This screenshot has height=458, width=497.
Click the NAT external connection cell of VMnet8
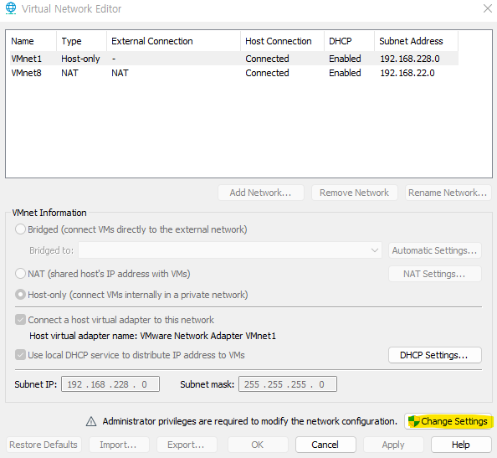(x=120, y=73)
